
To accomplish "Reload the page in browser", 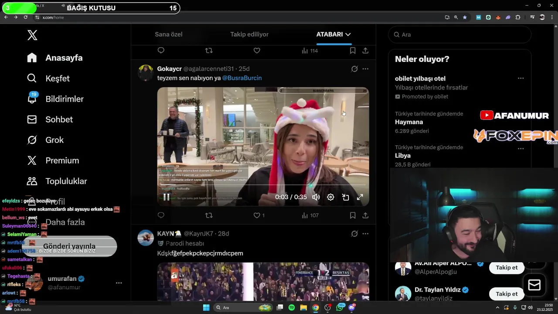I will tap(26, 17).
